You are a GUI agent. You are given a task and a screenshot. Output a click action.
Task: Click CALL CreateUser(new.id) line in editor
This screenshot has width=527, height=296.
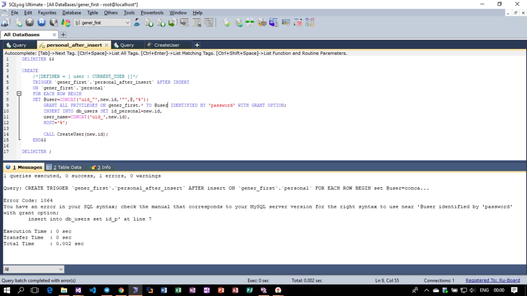tap(76, 134)
